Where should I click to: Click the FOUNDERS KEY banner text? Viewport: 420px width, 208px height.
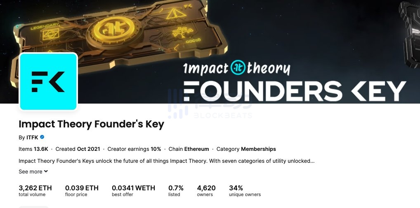[295, 91]
